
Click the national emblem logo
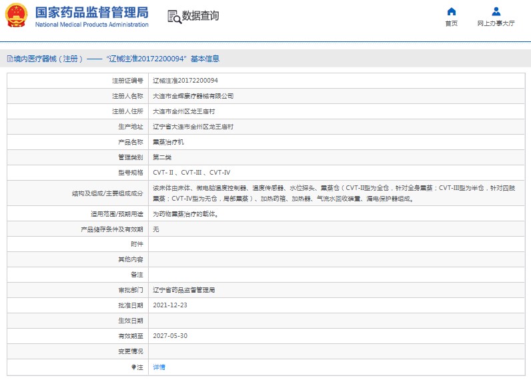point(16,15)
